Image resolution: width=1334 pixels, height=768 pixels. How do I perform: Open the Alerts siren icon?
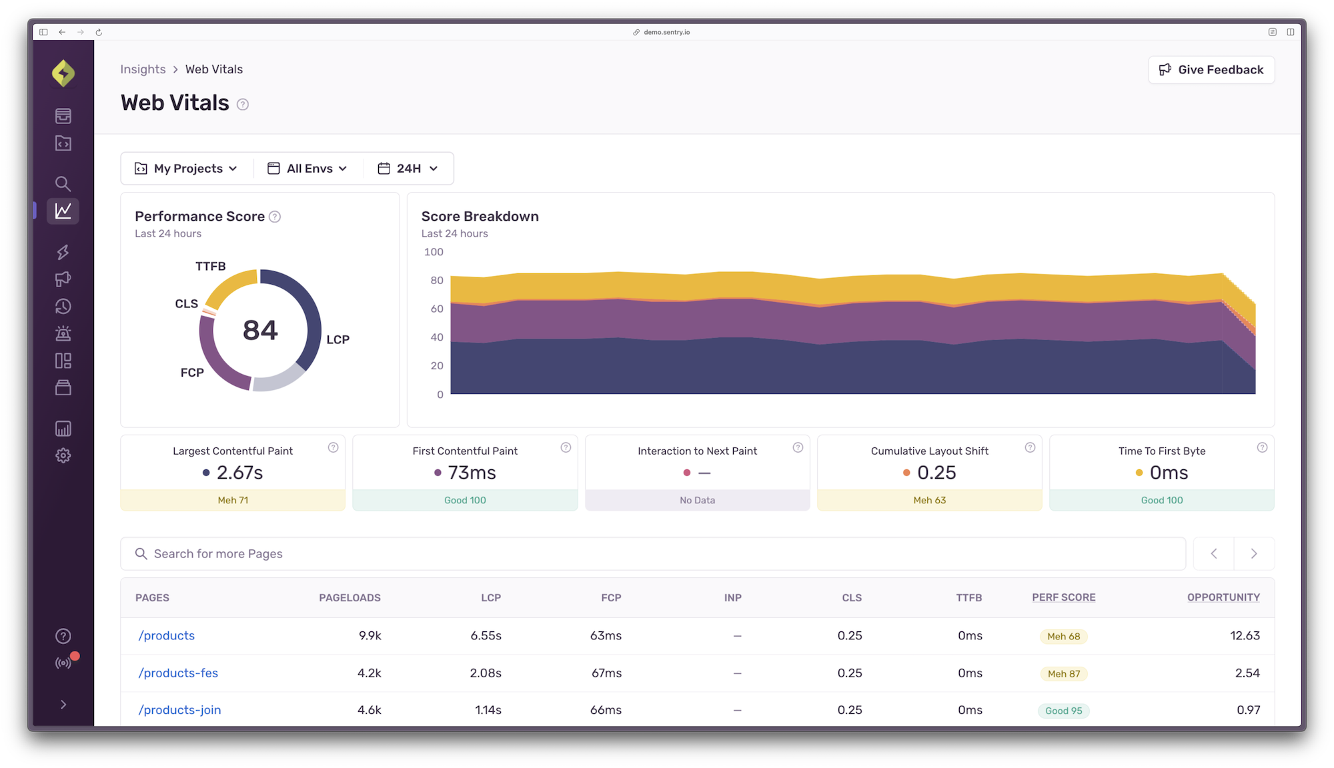[x=63, y=333]
